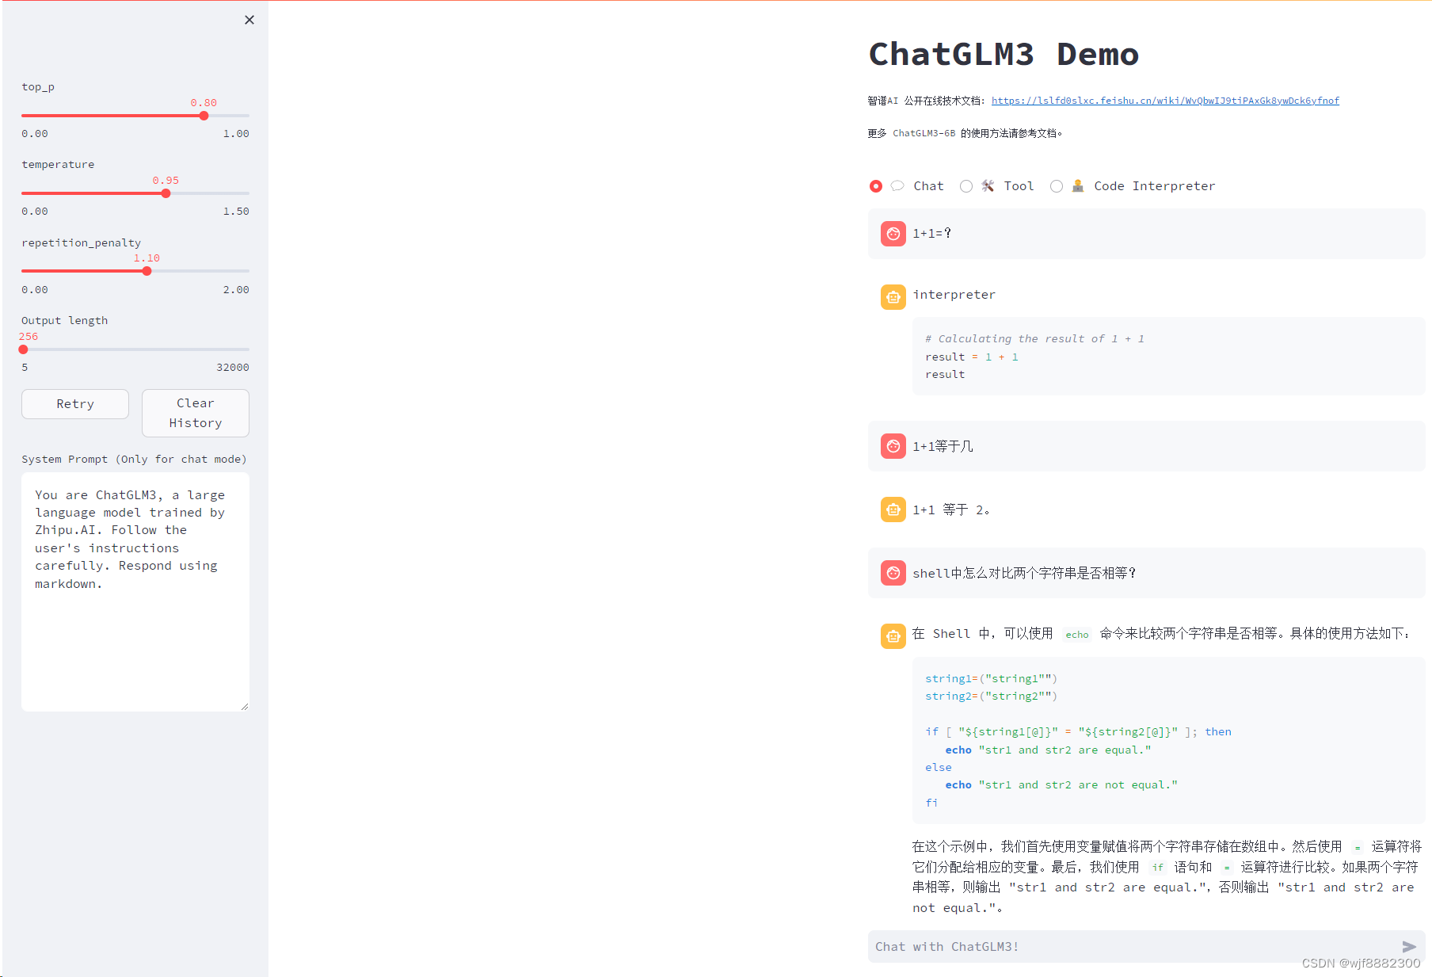Click the speech bubble icon next to Chat
The width and height of the screenshot is (1432, 977).
click(897, 186)
